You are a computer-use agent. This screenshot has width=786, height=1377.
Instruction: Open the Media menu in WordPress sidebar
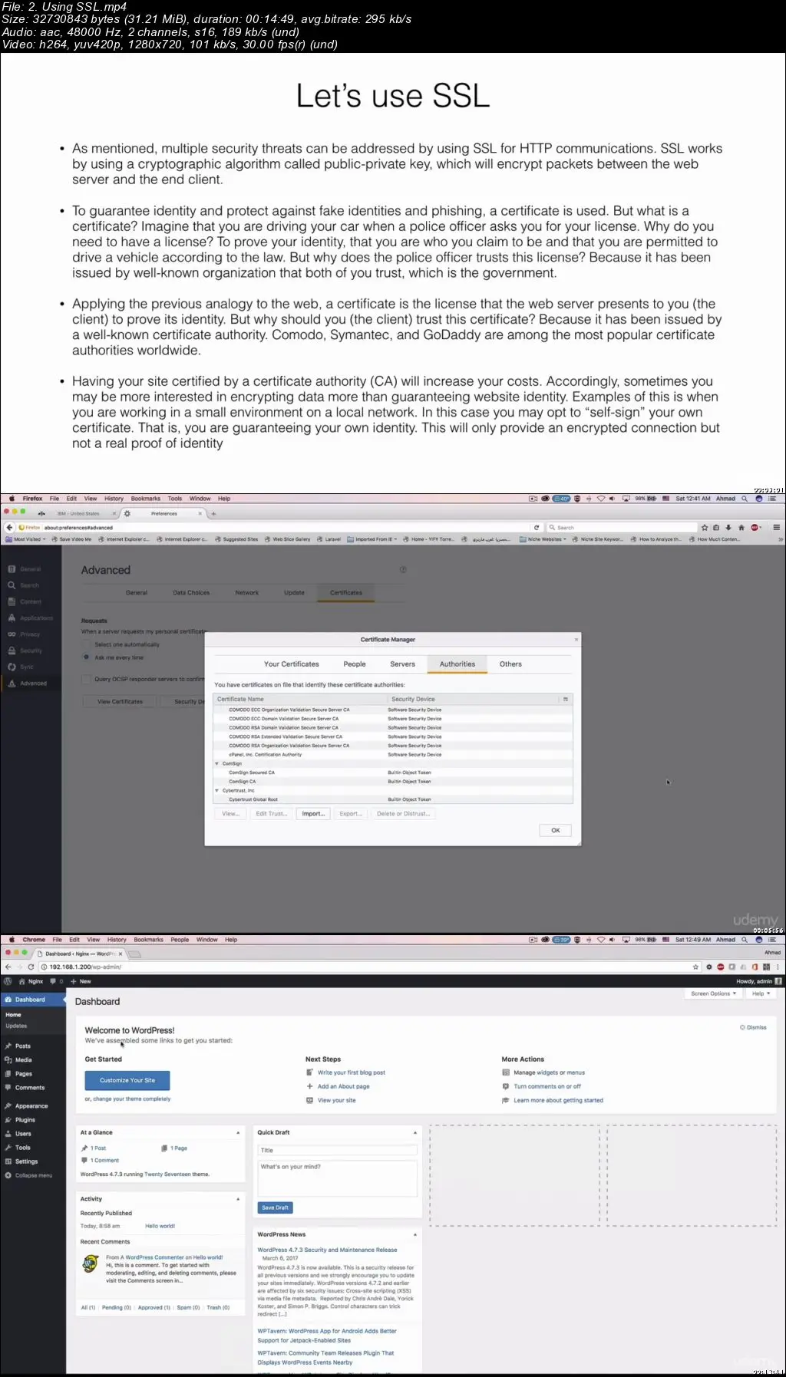click(23, 1060)
